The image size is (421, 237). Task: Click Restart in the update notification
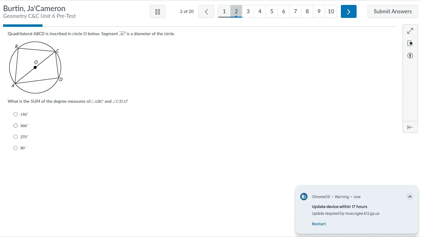[x=319, y=224]
